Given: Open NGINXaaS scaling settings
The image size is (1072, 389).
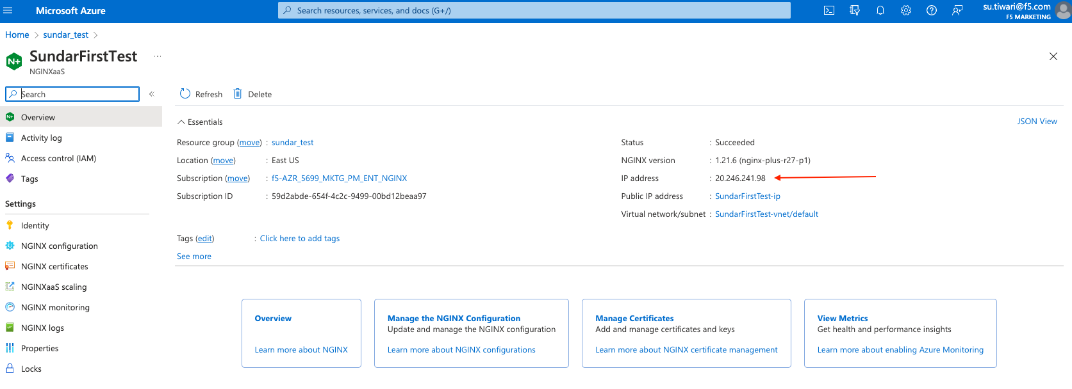Looking at the screenshot, I should point(54,287).
